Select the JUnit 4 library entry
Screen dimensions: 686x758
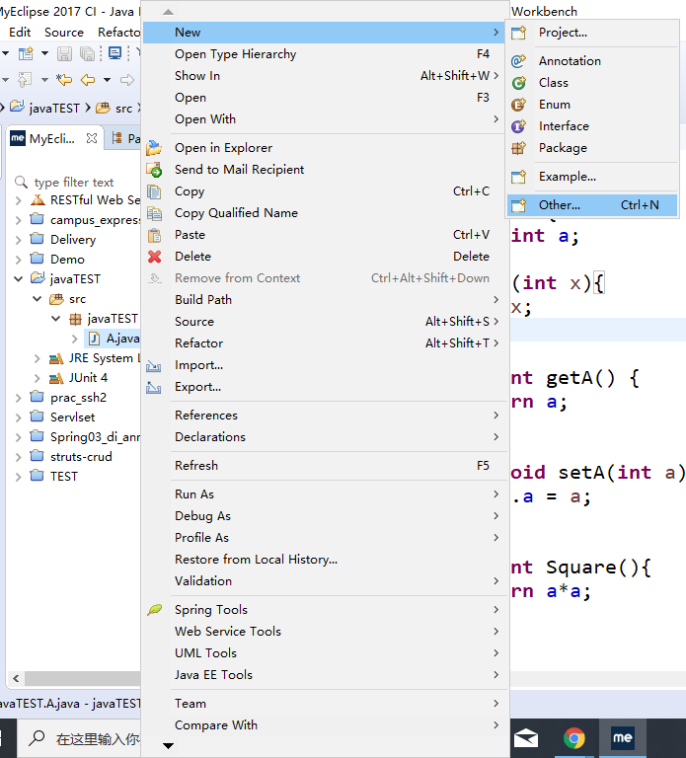pos(88,378)
